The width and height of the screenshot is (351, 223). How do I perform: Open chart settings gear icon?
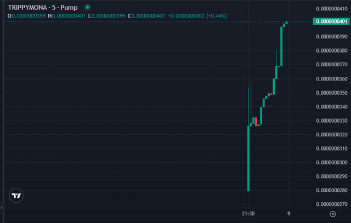pos(332,214)
